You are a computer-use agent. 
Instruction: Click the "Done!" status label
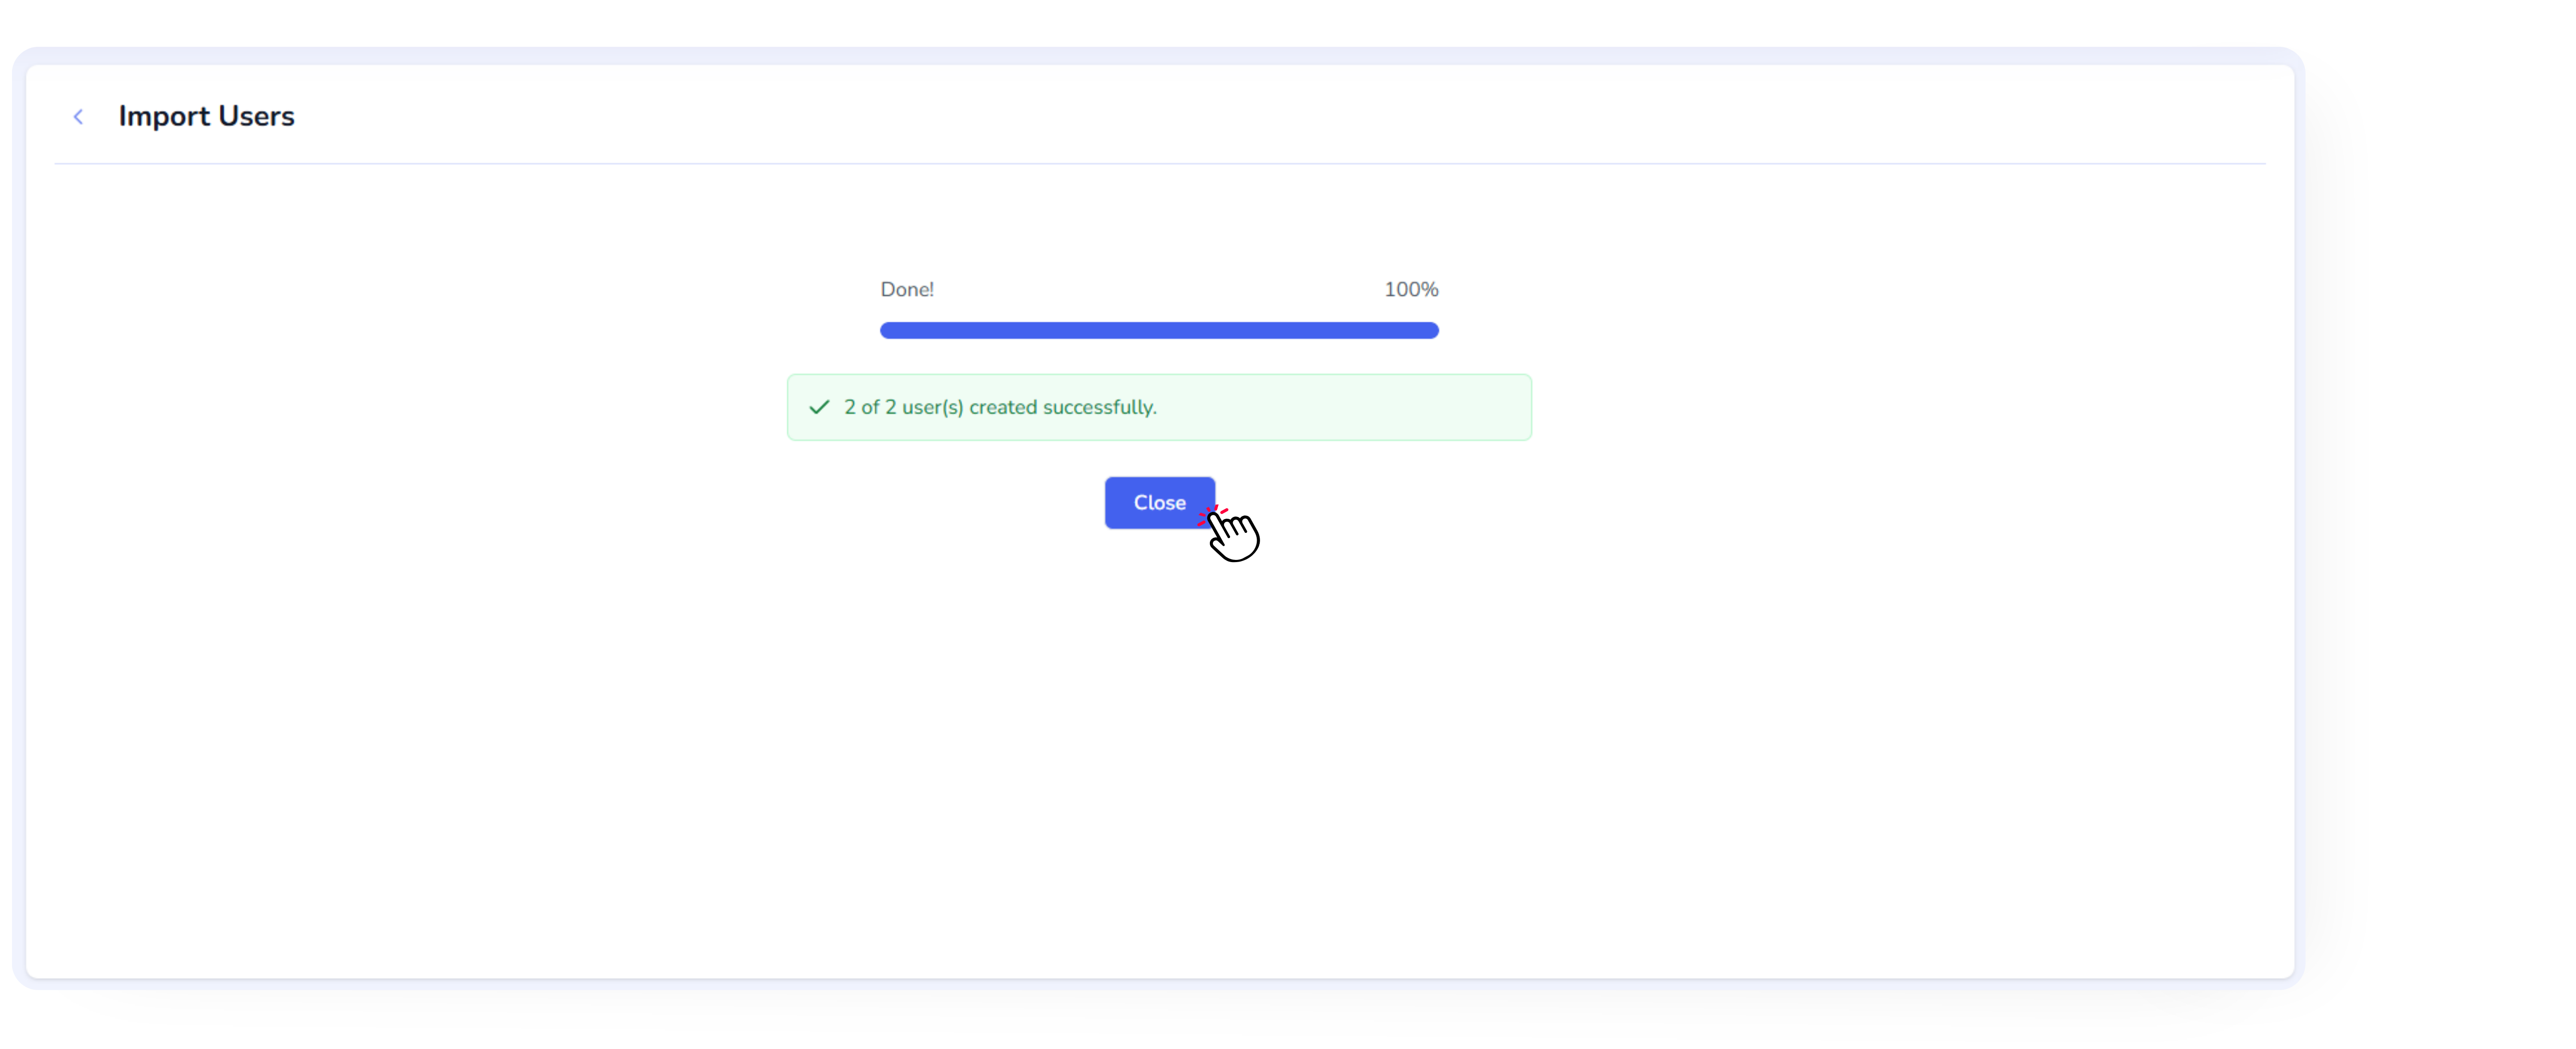click(x=906, y=290)
